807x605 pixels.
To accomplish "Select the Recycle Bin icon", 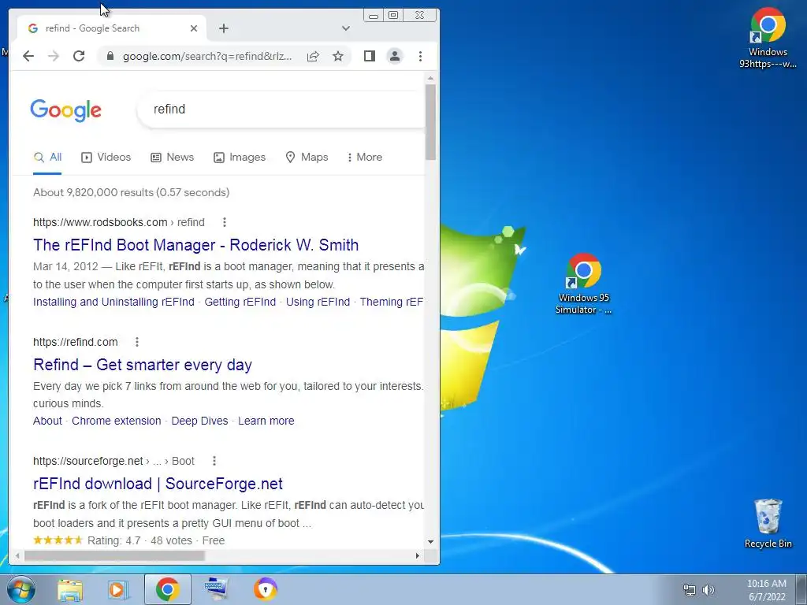I will [x=768, y=524].
